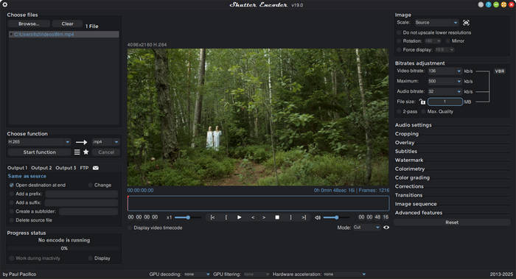Switch to Output 1 tab

point(18,168)
